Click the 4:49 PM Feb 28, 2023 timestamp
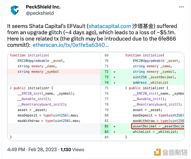 [x=32, y=150]
